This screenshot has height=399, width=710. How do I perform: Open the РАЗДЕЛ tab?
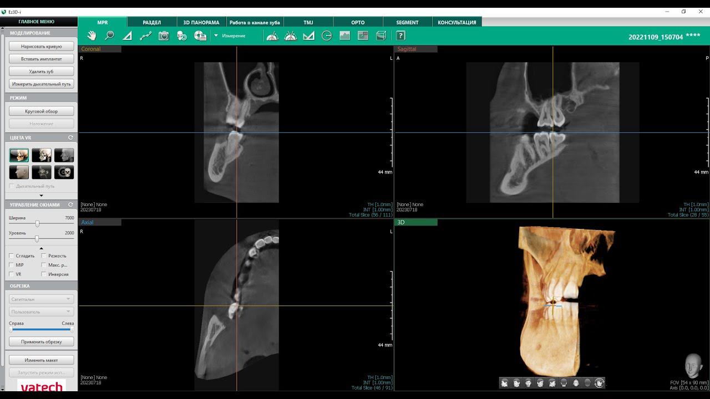tap(152, 22)
